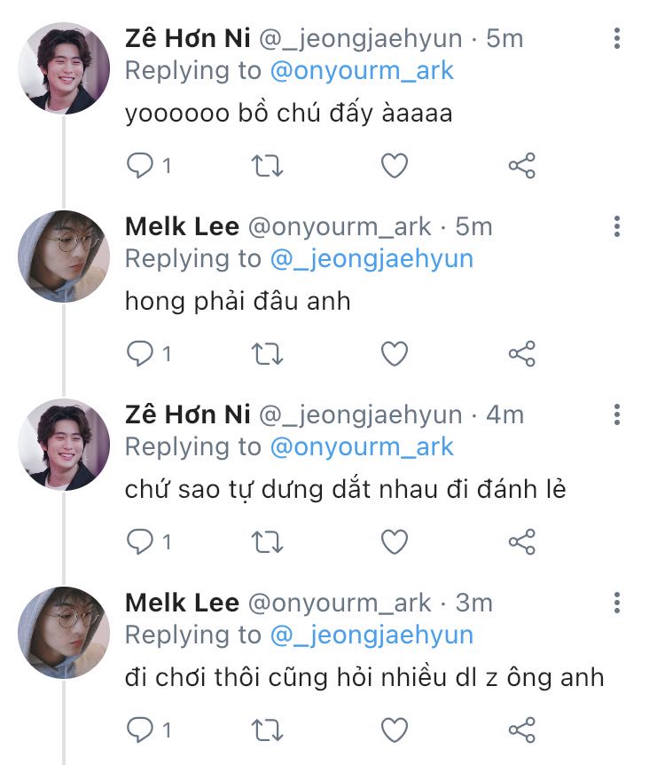Like the "hong phải đâu anh" tweet

(x=394, y=353)
